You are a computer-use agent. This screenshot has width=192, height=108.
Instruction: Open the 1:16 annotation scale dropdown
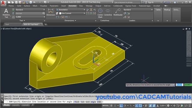(163, 106)
